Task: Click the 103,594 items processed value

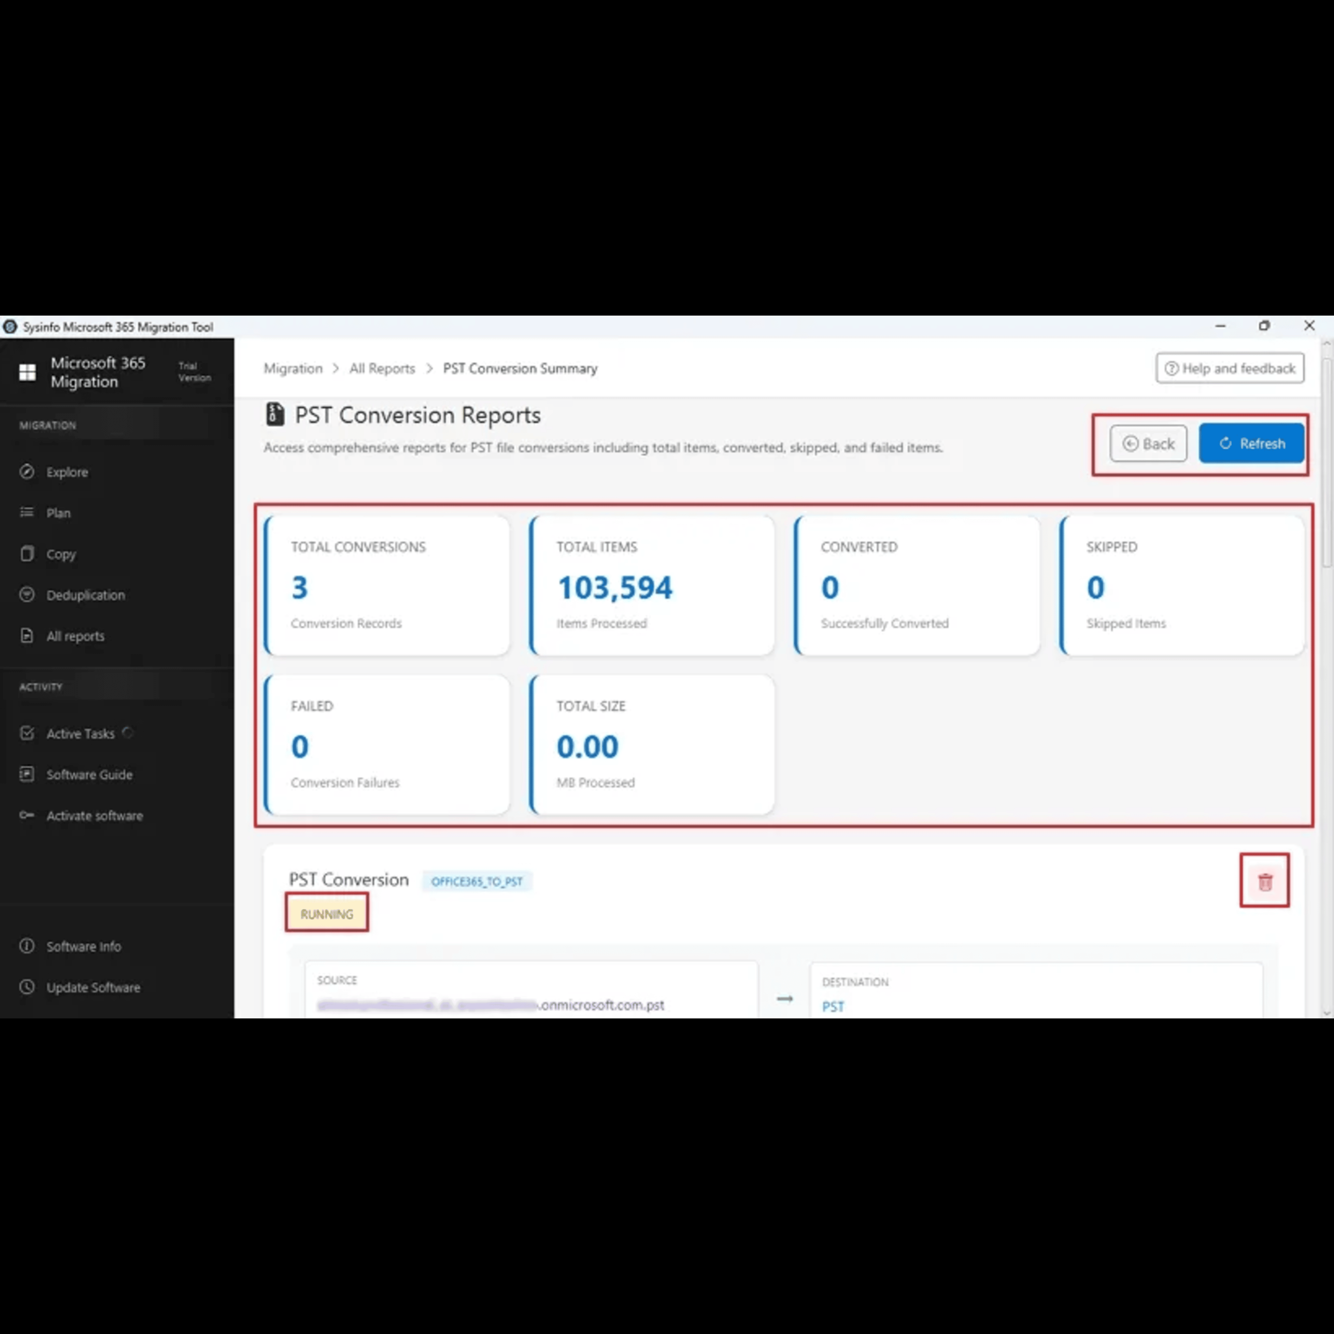Action: [615, 588]
